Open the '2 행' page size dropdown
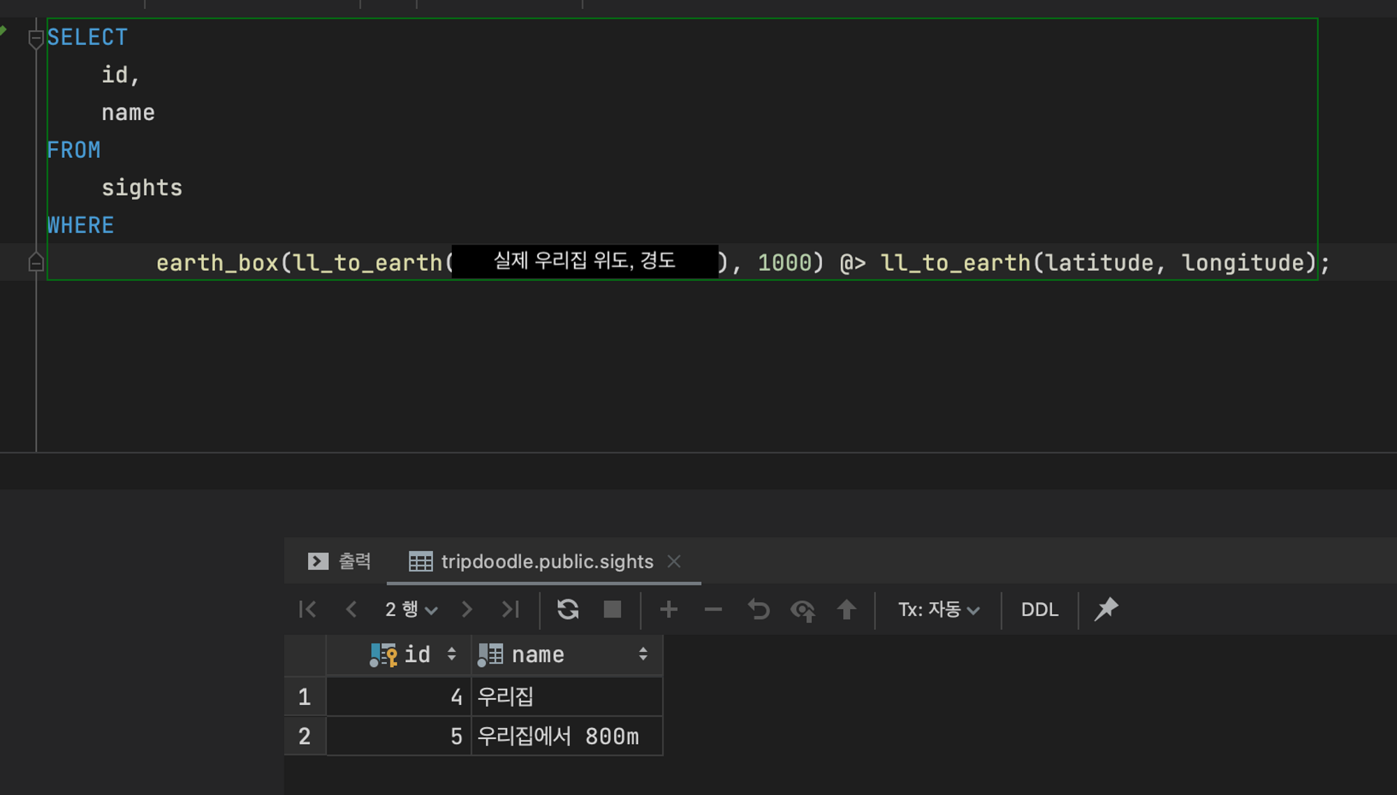This screenshot has height=795, width=1397. click(411, 609)
